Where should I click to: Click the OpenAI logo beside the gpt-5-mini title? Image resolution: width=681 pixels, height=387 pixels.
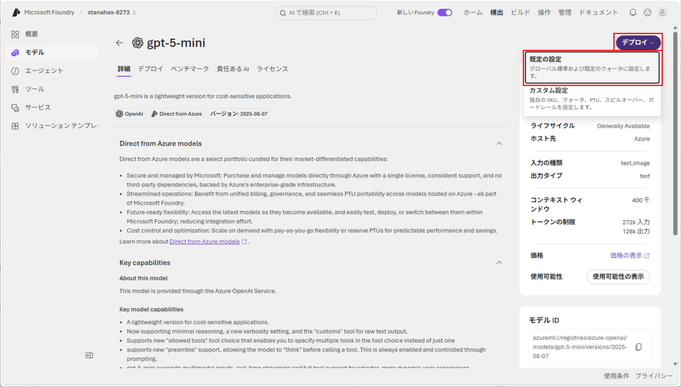[138, 43]
